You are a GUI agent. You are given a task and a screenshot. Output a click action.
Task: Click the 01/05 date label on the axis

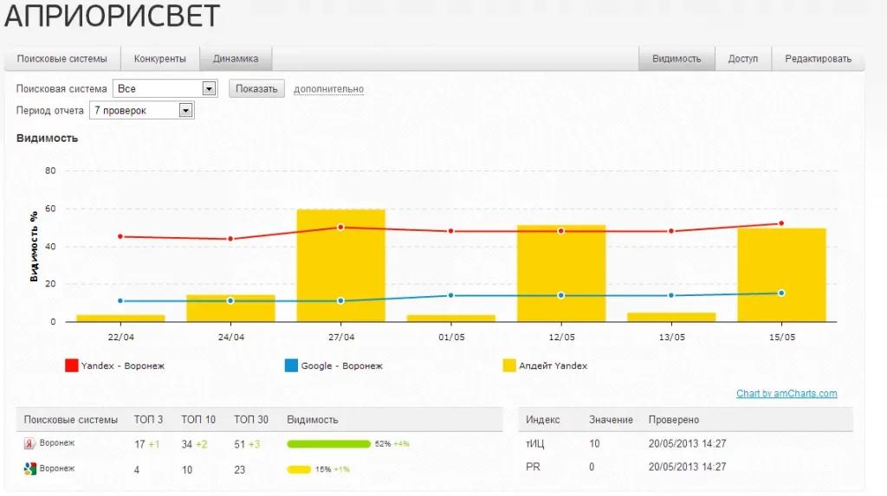pos(451,337)
